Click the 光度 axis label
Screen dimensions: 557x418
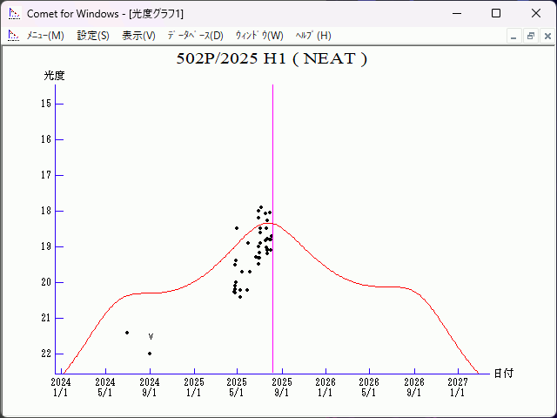[55, 76]
